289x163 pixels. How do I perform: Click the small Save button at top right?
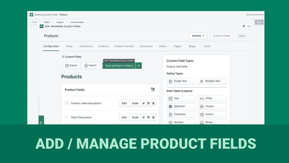click(259, 22)
